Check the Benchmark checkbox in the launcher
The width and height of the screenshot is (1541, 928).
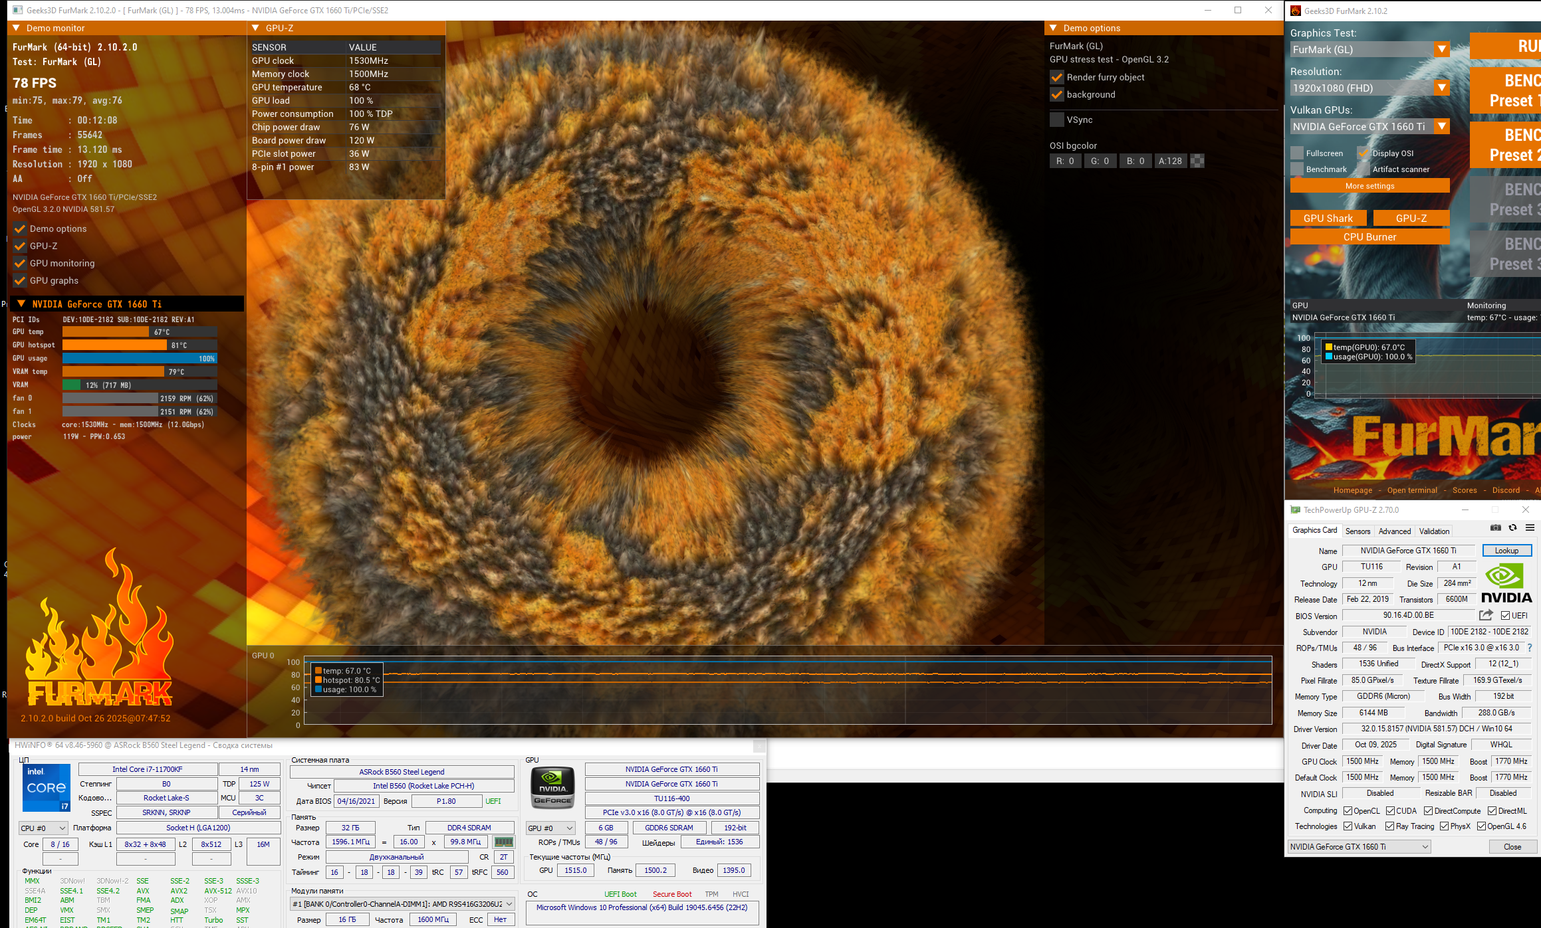tap(1297, 169)
